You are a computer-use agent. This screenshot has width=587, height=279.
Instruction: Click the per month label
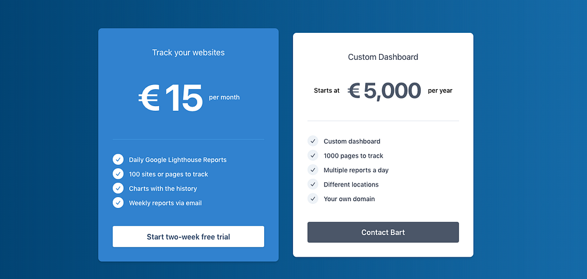[x=224, y=97]
